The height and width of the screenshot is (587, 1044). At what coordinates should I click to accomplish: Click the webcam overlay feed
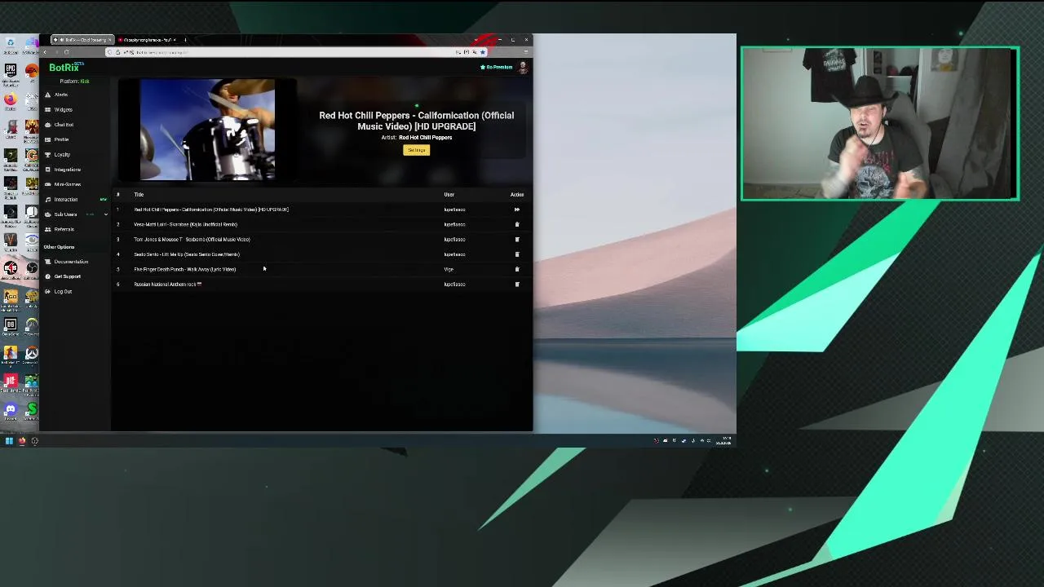pos(880,123)
